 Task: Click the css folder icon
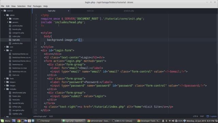pos(7,50)
